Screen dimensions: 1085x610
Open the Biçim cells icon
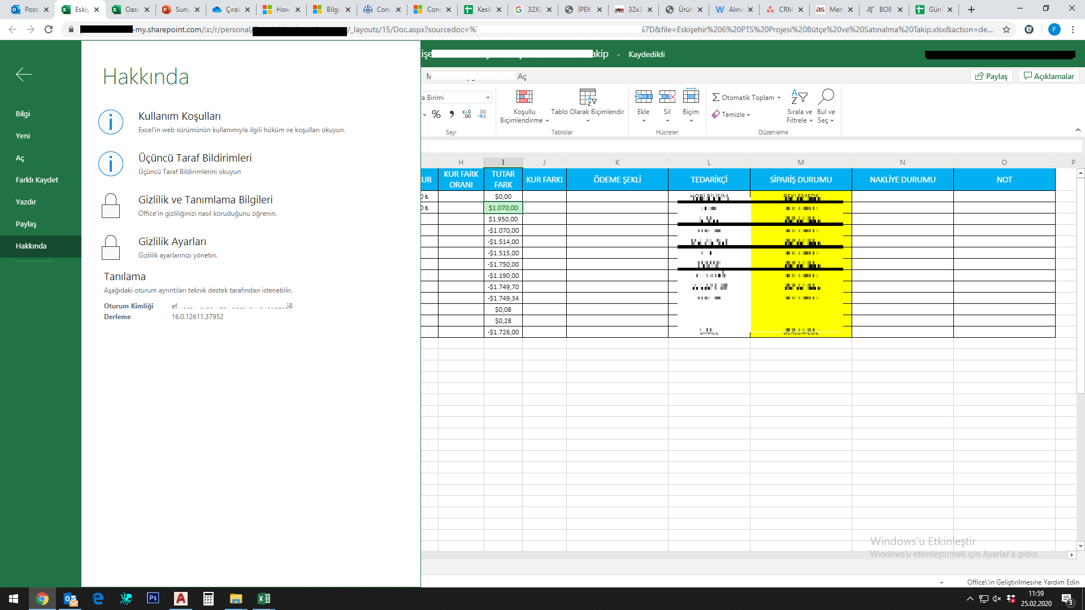click(691, 97)
